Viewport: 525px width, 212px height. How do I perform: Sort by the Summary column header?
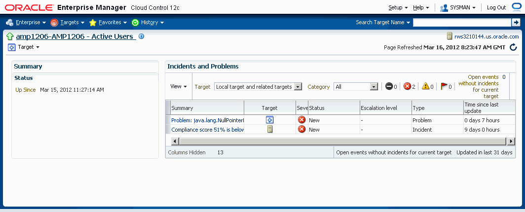[x=207, y=107]
